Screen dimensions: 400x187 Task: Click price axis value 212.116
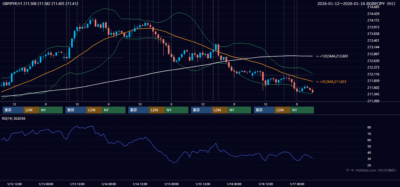click(x=373, y=74)
